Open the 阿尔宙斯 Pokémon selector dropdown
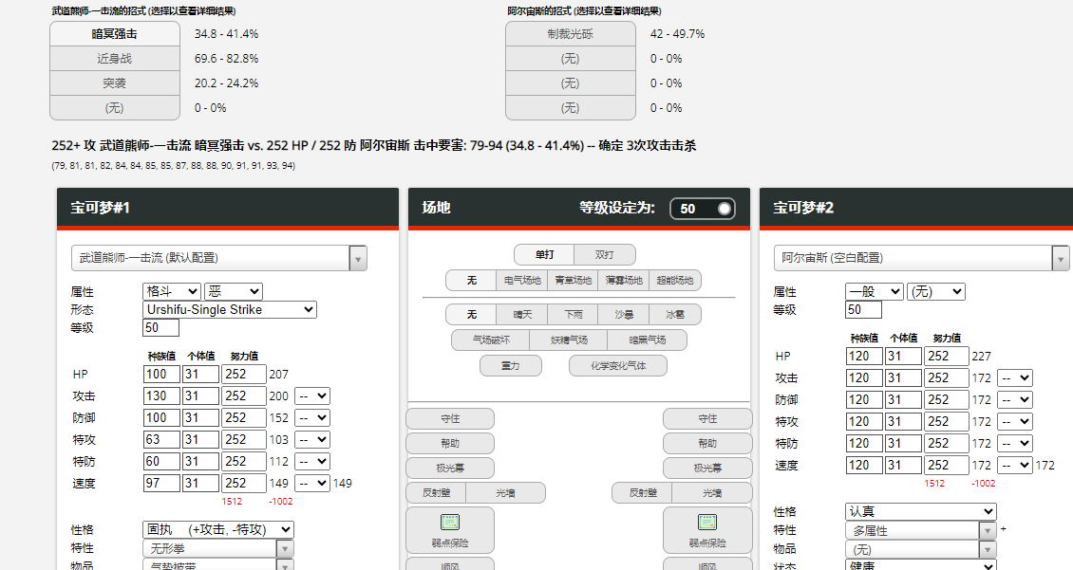The height and width of the screenshot is (570, 1073). [922, 258]
